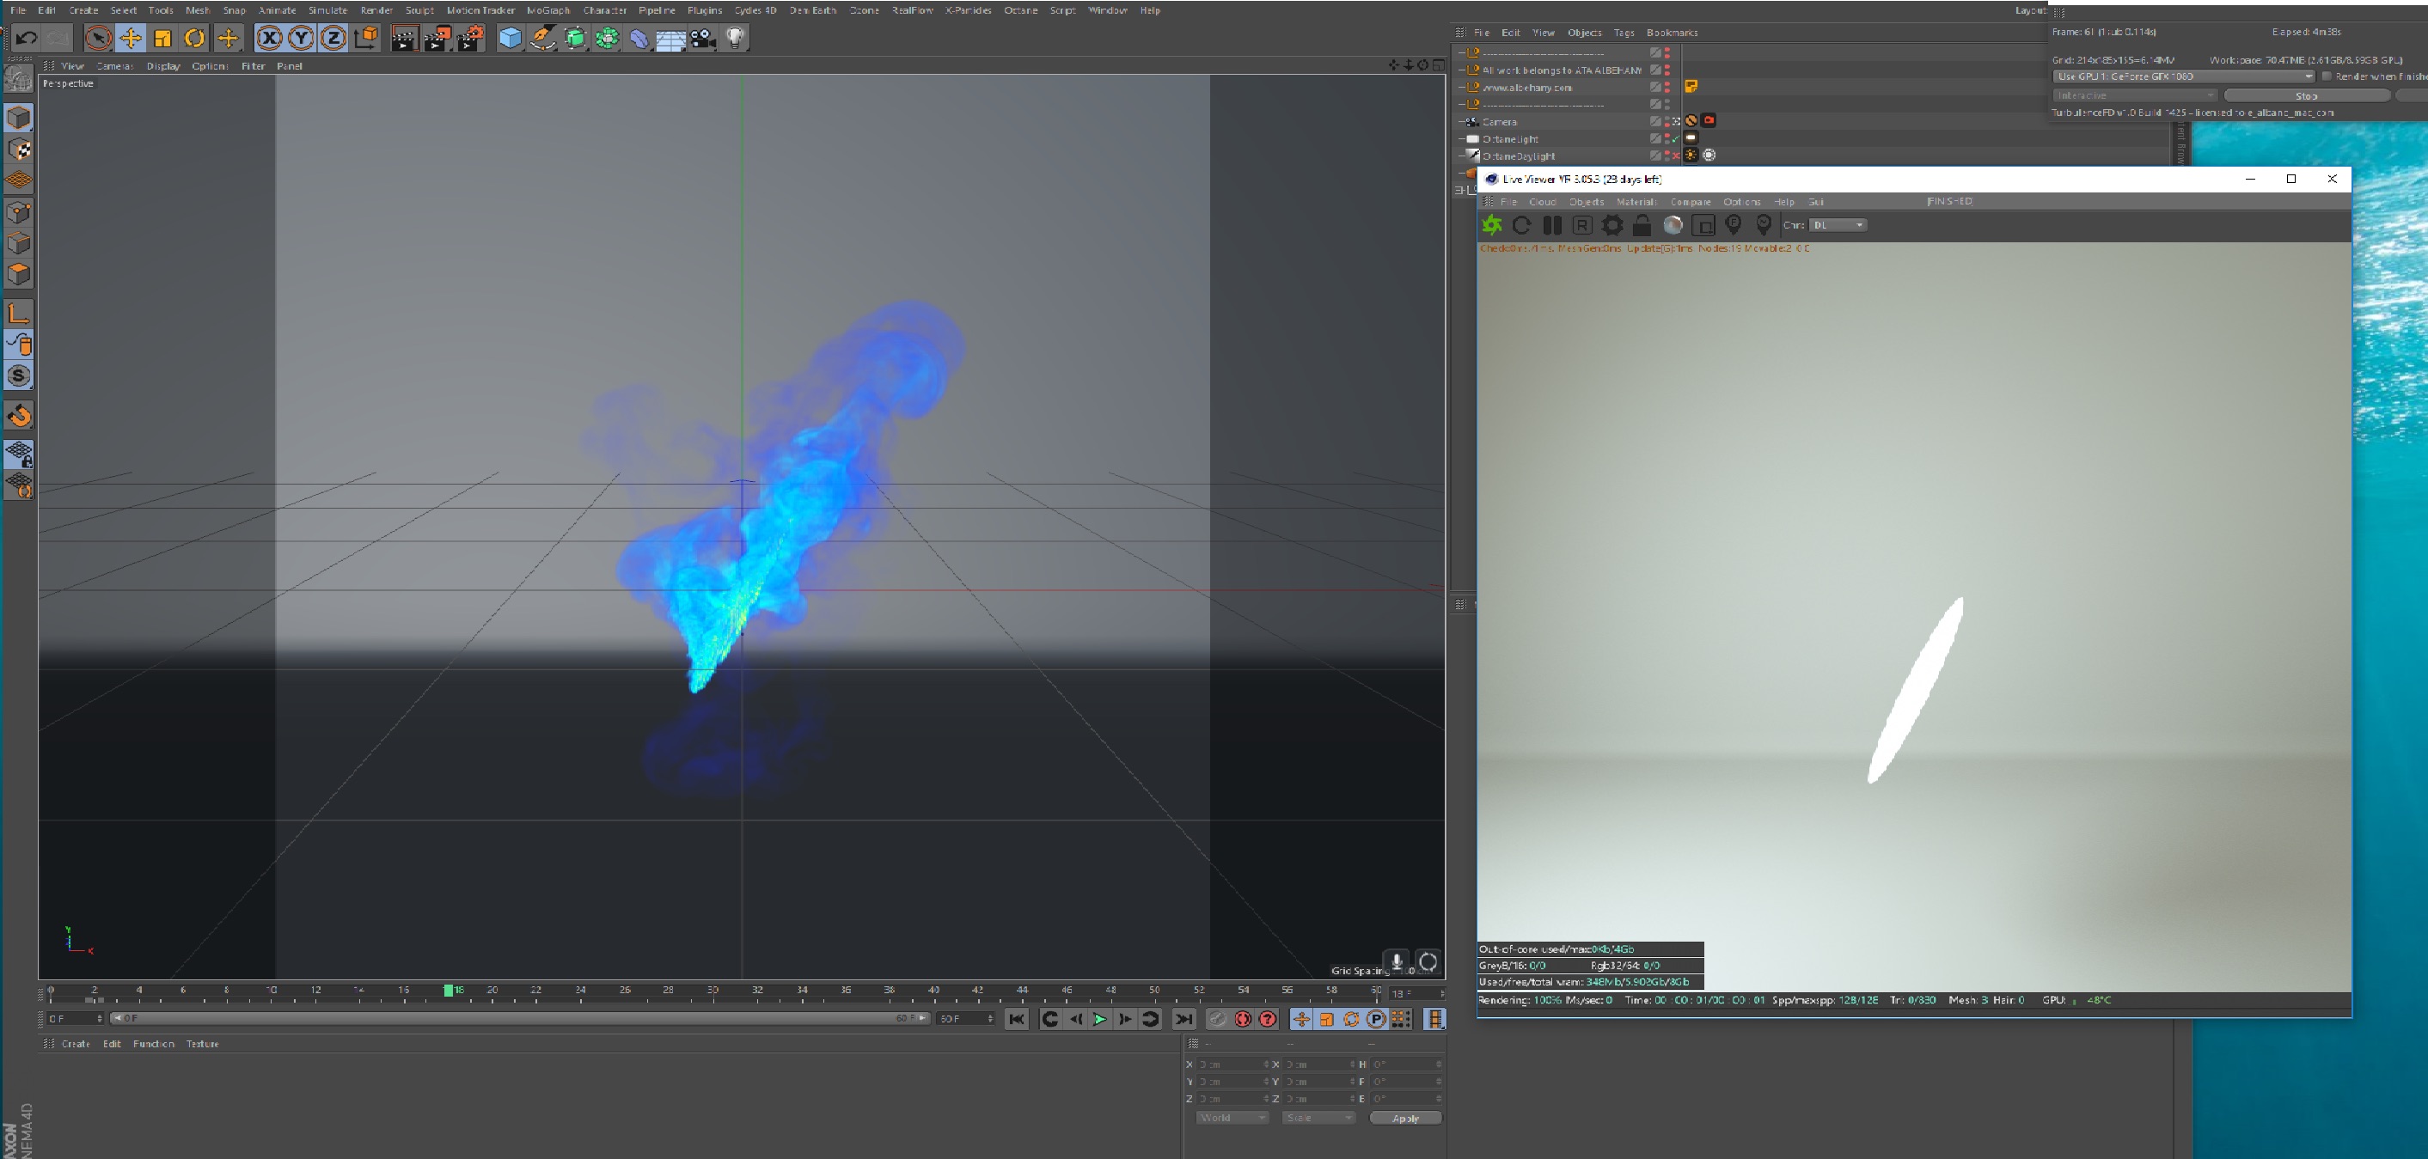Screen dimensions: 2428x1159
Task: Click the lock resolution icon in Live Viewer
Action: [1642, 225]
